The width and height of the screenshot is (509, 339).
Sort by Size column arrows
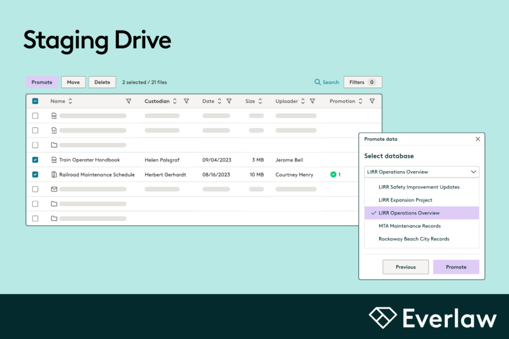point(260,101)
